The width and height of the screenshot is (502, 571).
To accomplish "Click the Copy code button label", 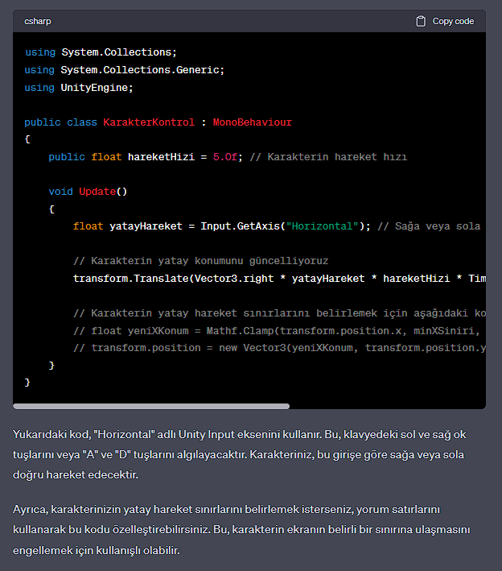I will tap(453, 21).
